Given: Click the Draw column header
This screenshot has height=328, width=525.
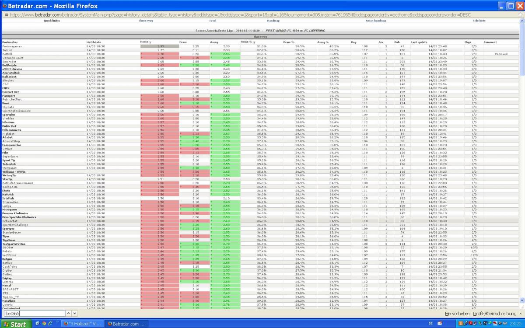Looking at the screenshot, I should (183, 42).
